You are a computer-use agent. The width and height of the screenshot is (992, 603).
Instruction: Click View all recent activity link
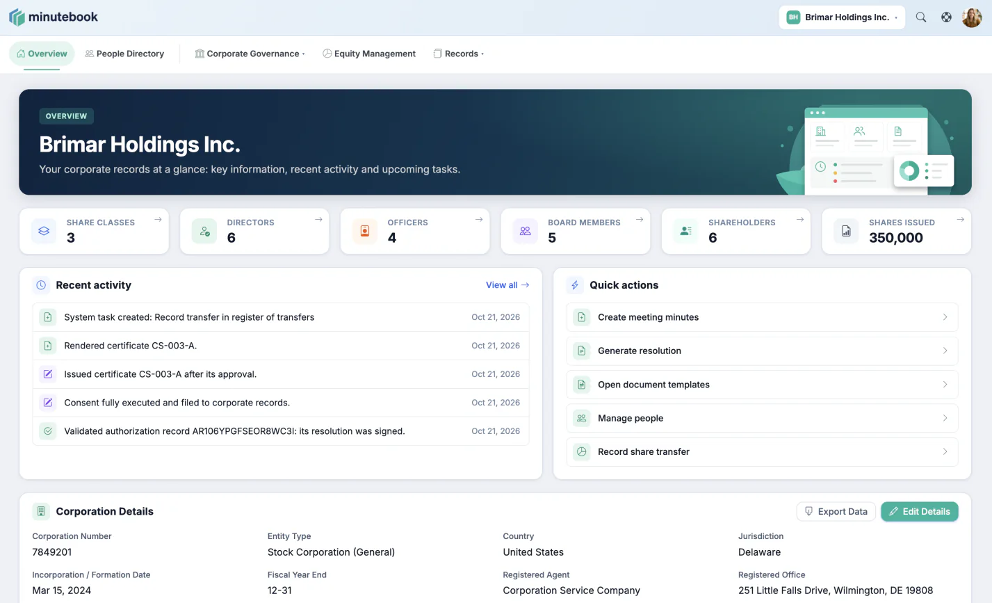point(507,285)
